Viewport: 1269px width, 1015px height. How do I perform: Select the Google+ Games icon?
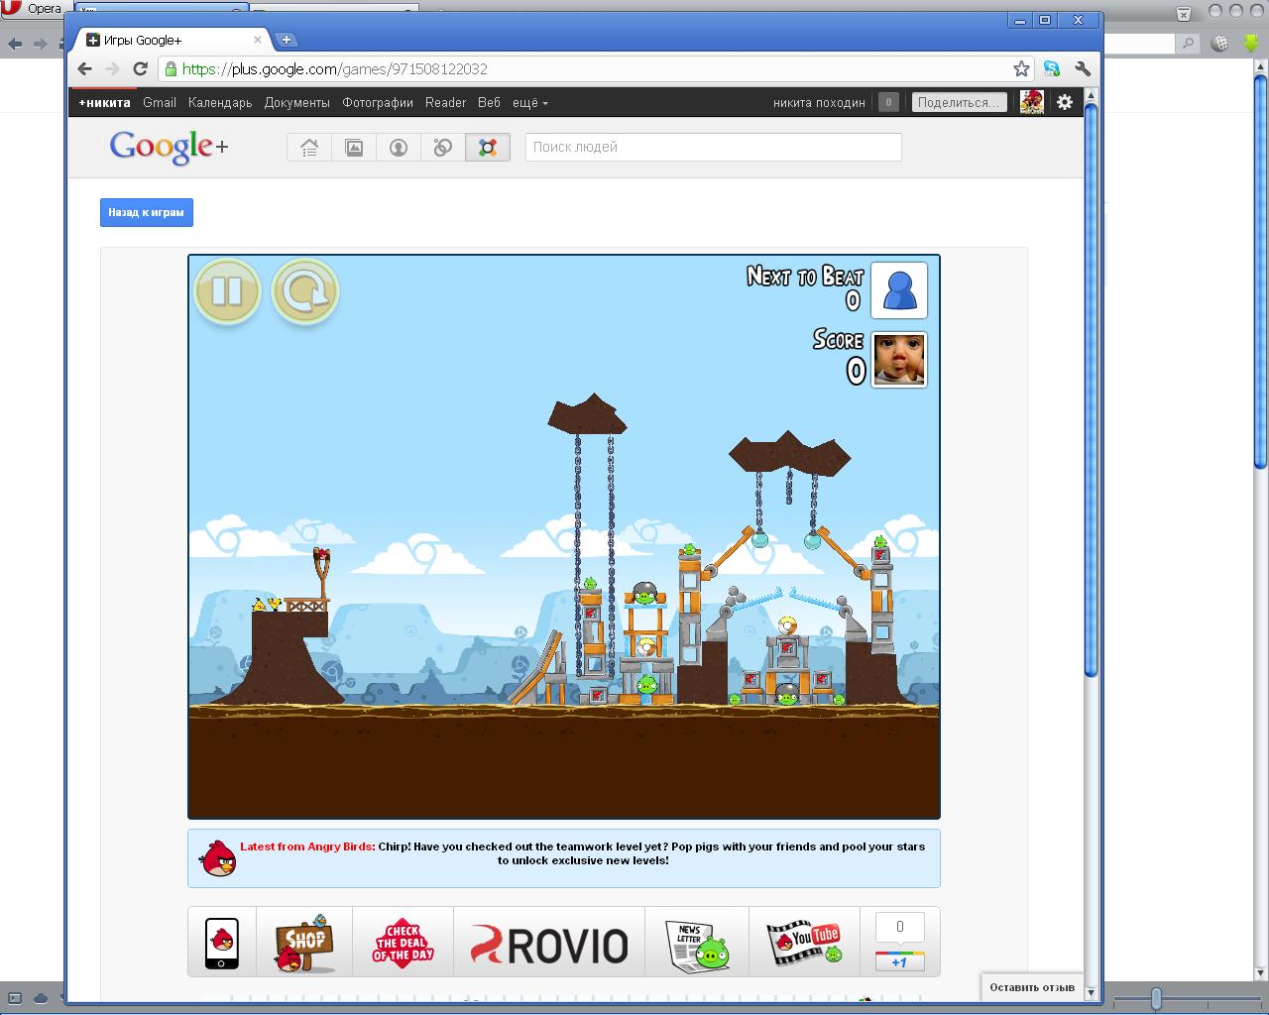tap(488, 148)
